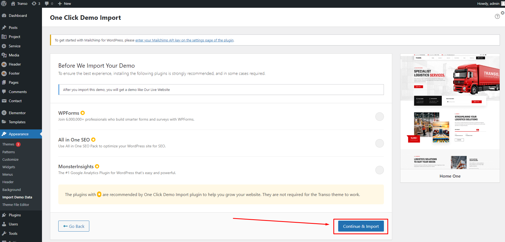This screenshot has width=505, height=242.
Task: Dismiss using the close X icon at top right
Action: click(x=503, y=13)
